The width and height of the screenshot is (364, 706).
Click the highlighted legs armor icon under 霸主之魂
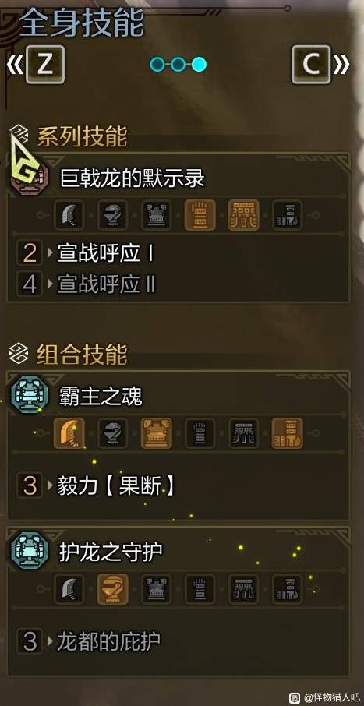point(287,433)
